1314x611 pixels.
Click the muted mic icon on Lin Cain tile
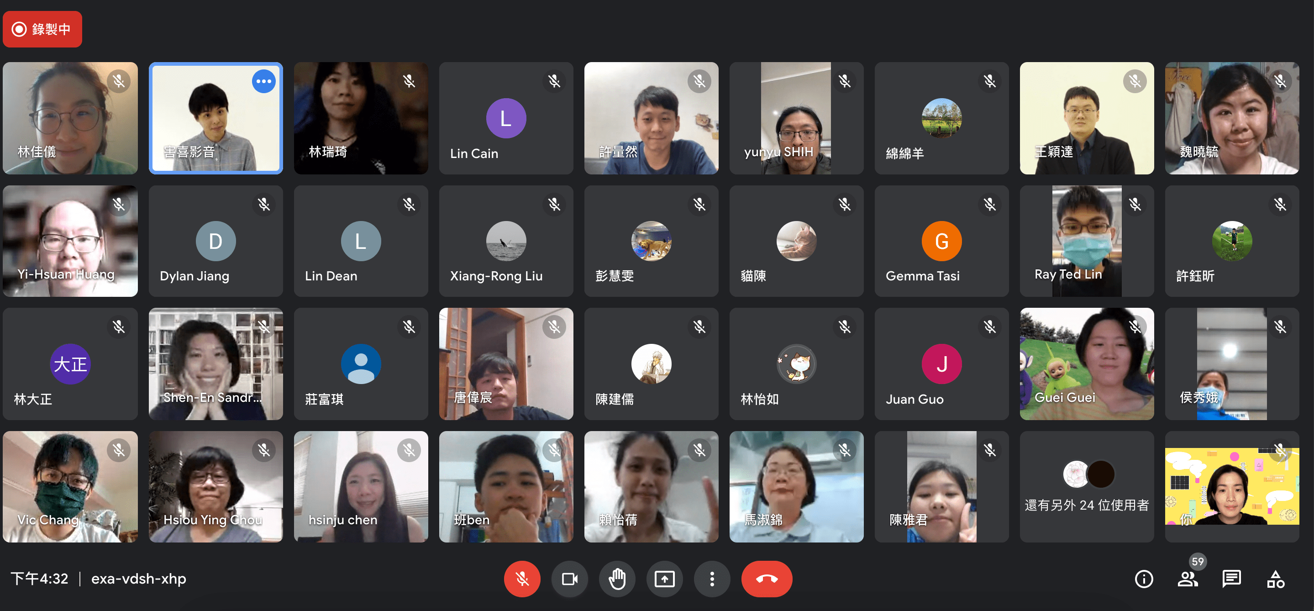554,81
